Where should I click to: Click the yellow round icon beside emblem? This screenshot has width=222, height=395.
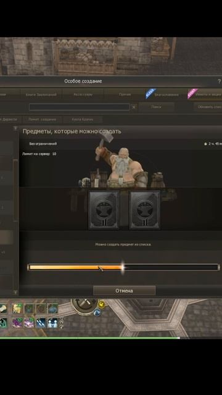[x=101, y=304]
